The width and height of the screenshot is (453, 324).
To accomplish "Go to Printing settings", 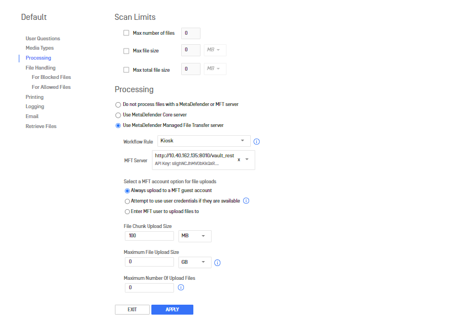I will (x=34, y=97).
